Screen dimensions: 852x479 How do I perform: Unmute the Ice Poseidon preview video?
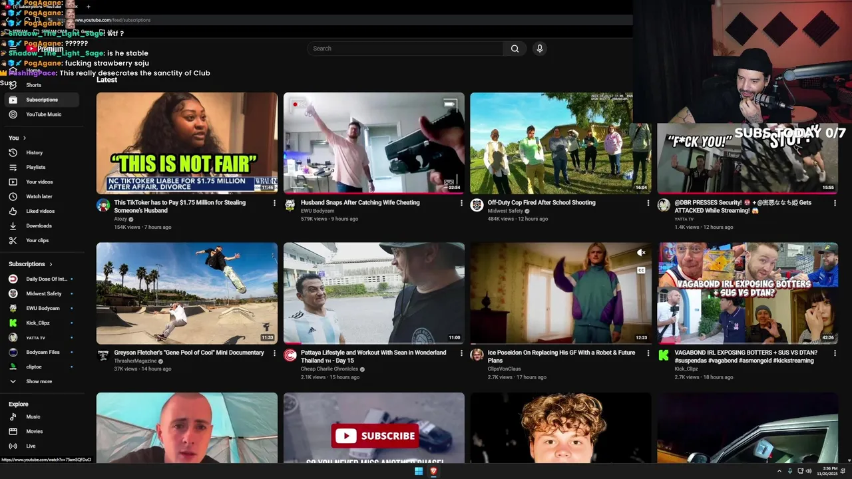641,253
